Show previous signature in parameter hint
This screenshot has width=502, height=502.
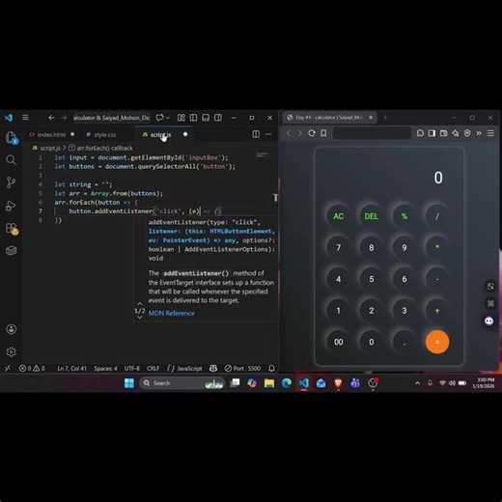140,303
